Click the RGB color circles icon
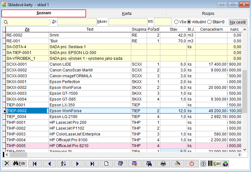The height and width of the screenshot is (172, 251). [x=225, y=164]
